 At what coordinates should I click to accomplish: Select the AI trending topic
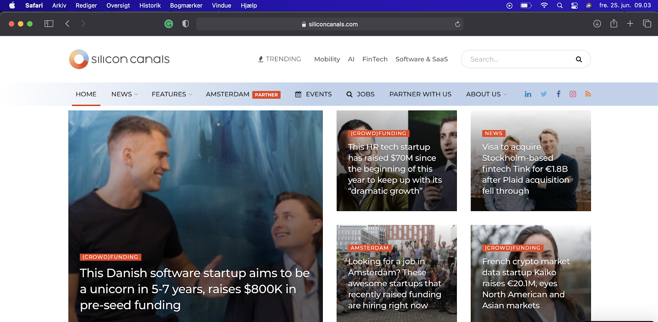coord(351,59)
